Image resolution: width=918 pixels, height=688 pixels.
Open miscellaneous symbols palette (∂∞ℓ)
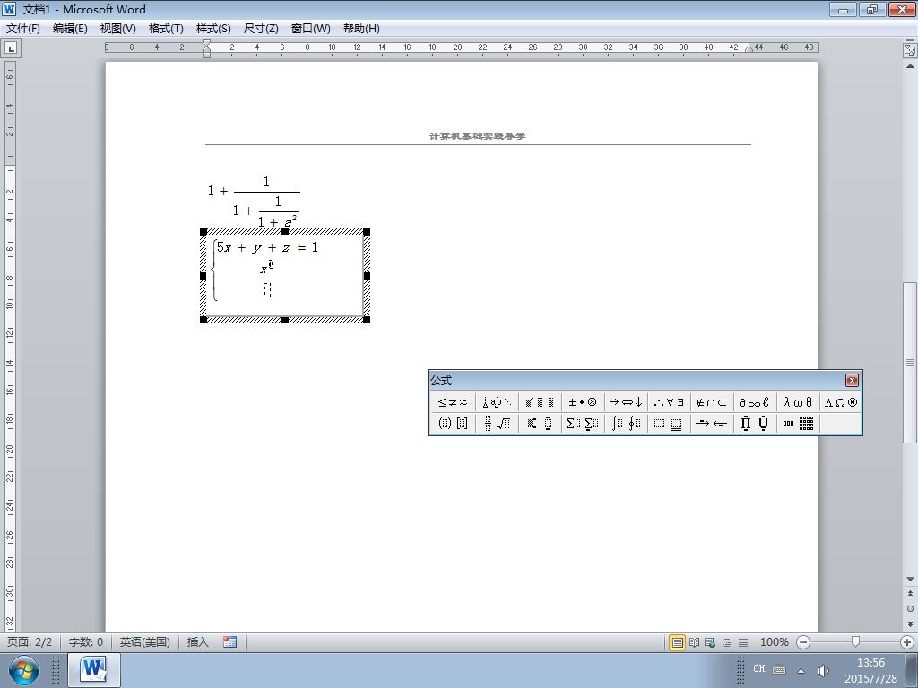point(754,402)
